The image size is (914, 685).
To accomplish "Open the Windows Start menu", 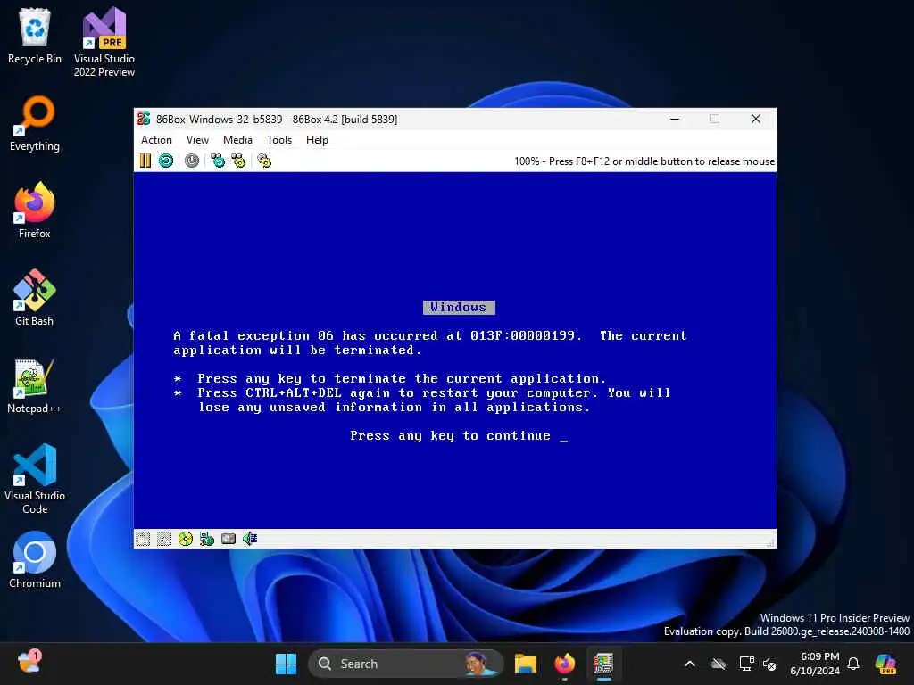I will pyautogui.click(x=286, y=664).
